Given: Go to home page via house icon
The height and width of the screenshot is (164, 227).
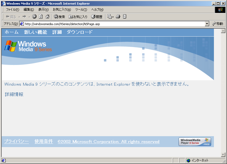Looking at the screenshot, I should (x=47, y=17).
